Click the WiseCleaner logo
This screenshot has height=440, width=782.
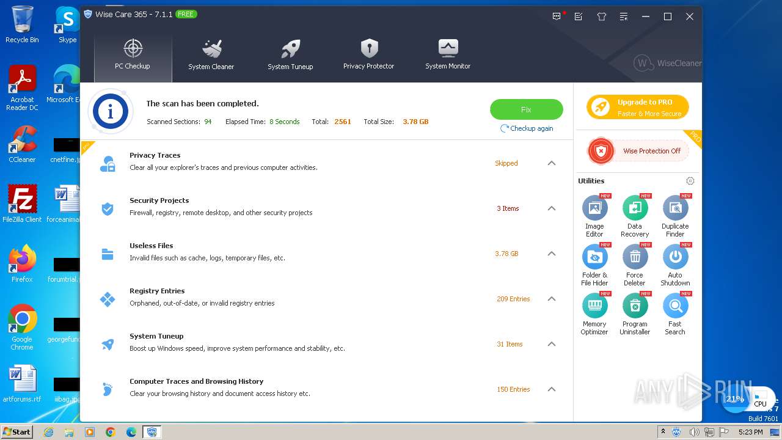(668, 63)
